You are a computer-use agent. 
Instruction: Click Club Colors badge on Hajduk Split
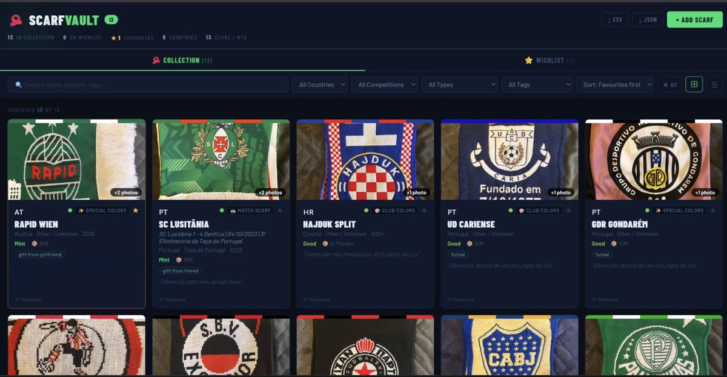tap(394, 211)
